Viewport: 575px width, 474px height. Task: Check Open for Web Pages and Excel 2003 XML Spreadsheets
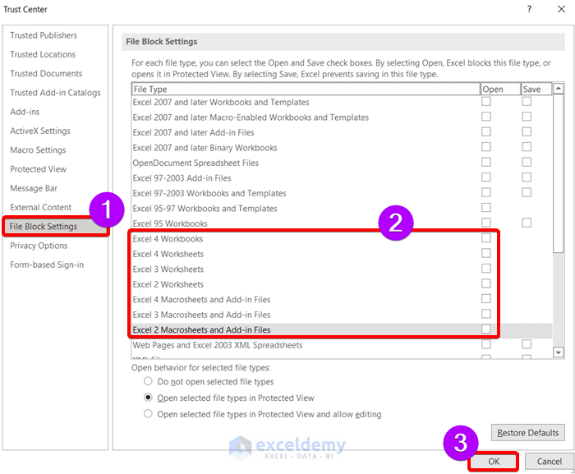(486, 344)
